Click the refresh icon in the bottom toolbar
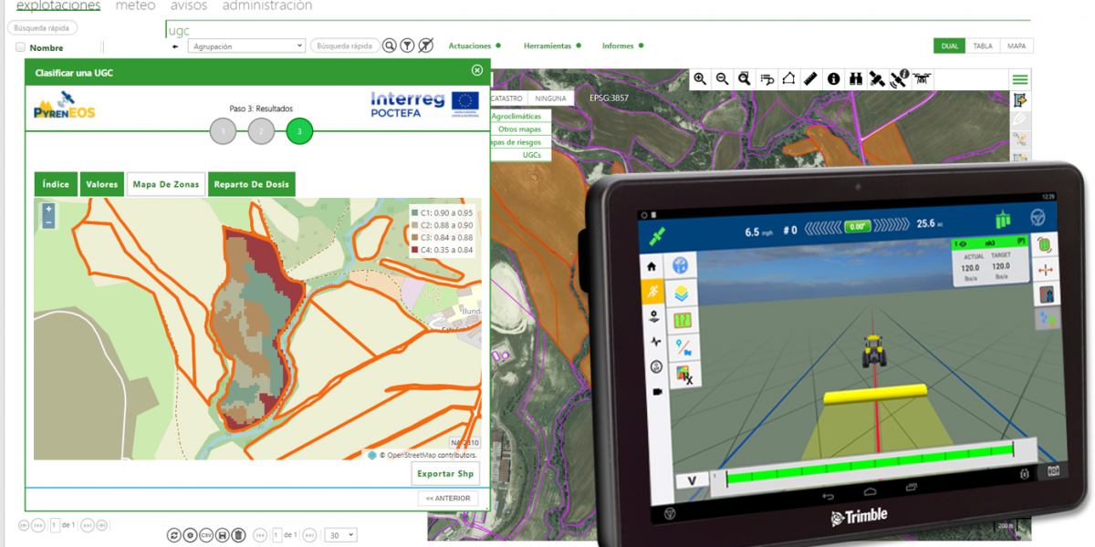The width and height of the screenshot is (1095, 547). (x=174, y=535)
